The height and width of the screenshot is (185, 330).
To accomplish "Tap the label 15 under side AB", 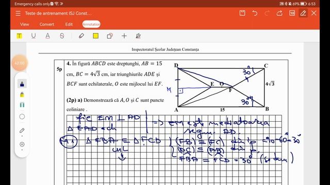I will pyautogui.click(x=222, y=109).
